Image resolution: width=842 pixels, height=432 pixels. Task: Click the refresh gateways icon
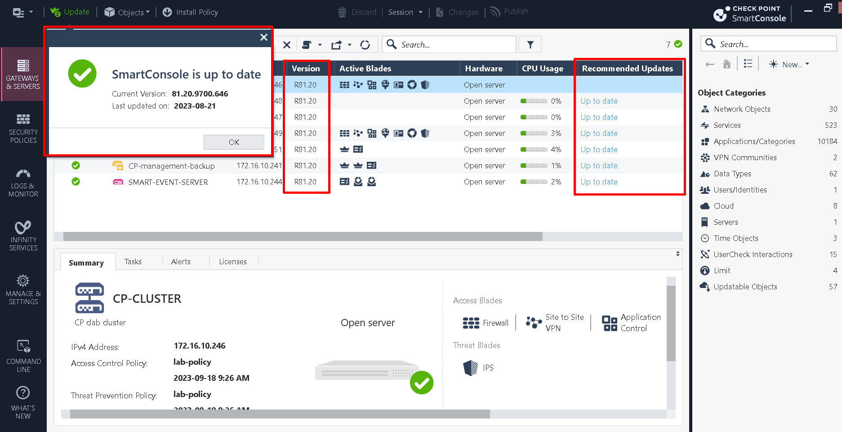[x=365, y=45]
